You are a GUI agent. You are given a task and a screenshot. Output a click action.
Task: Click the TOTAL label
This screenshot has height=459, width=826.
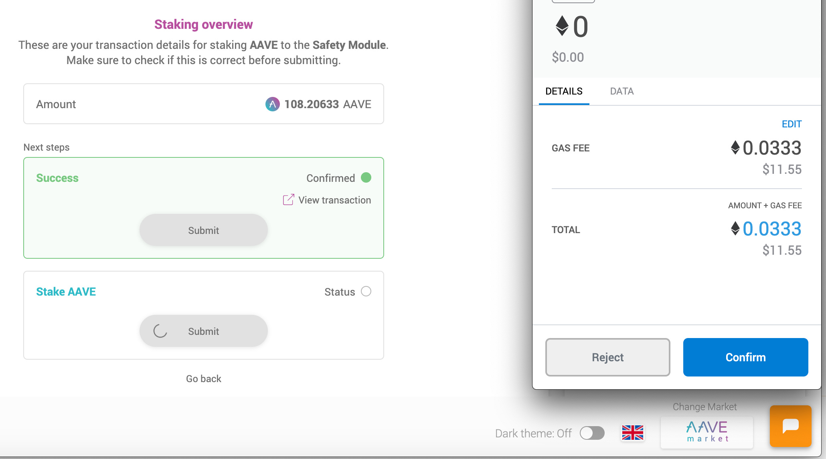point(566,230)
